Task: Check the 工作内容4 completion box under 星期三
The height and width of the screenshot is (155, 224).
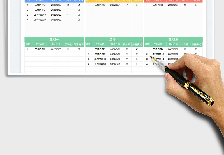Action: pos(196,49)
